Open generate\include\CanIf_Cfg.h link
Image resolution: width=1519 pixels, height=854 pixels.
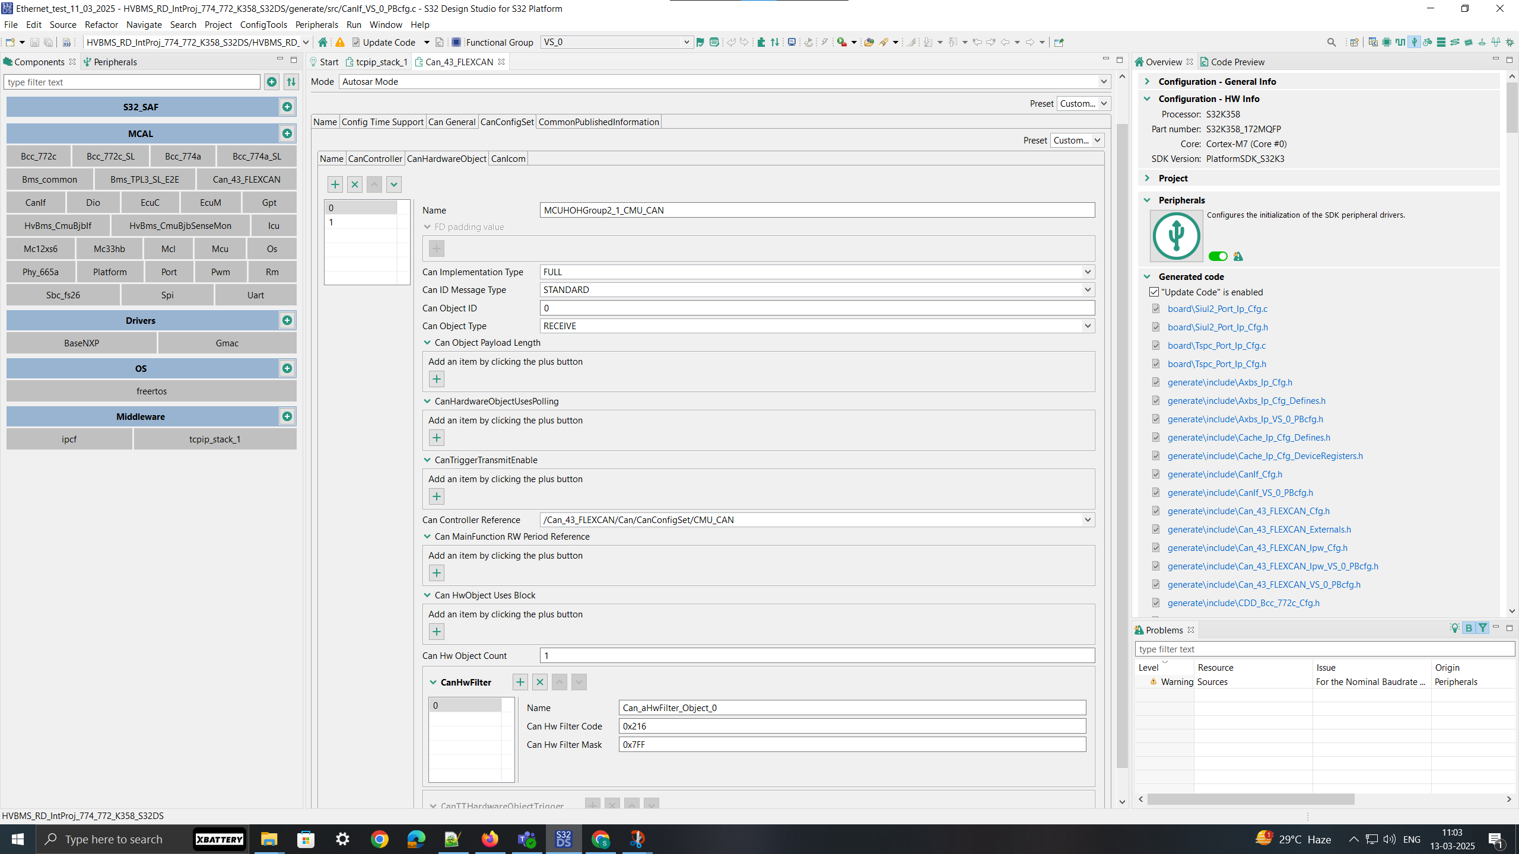coord(1225,474)
